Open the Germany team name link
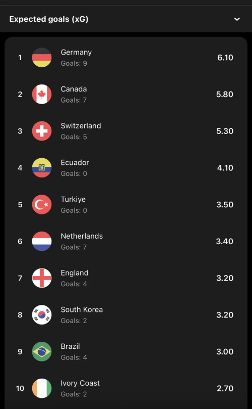Viewport: 252px width, 409px height. (x=76, y=53)
